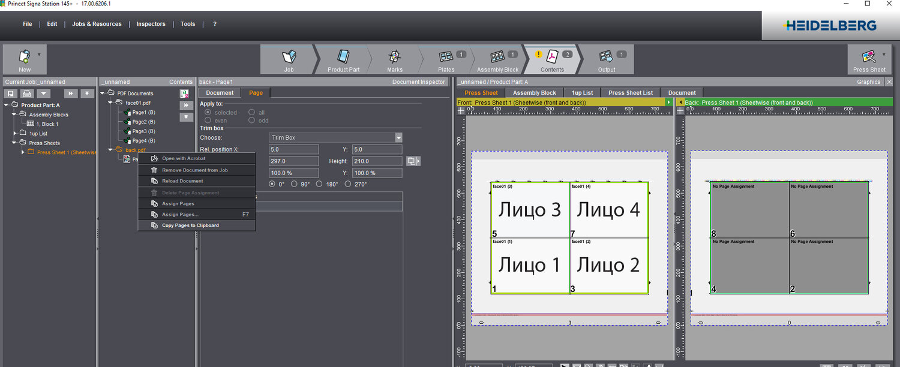Open the dropdown arrow in Current Job toolbar

click(x=43, y=94)
